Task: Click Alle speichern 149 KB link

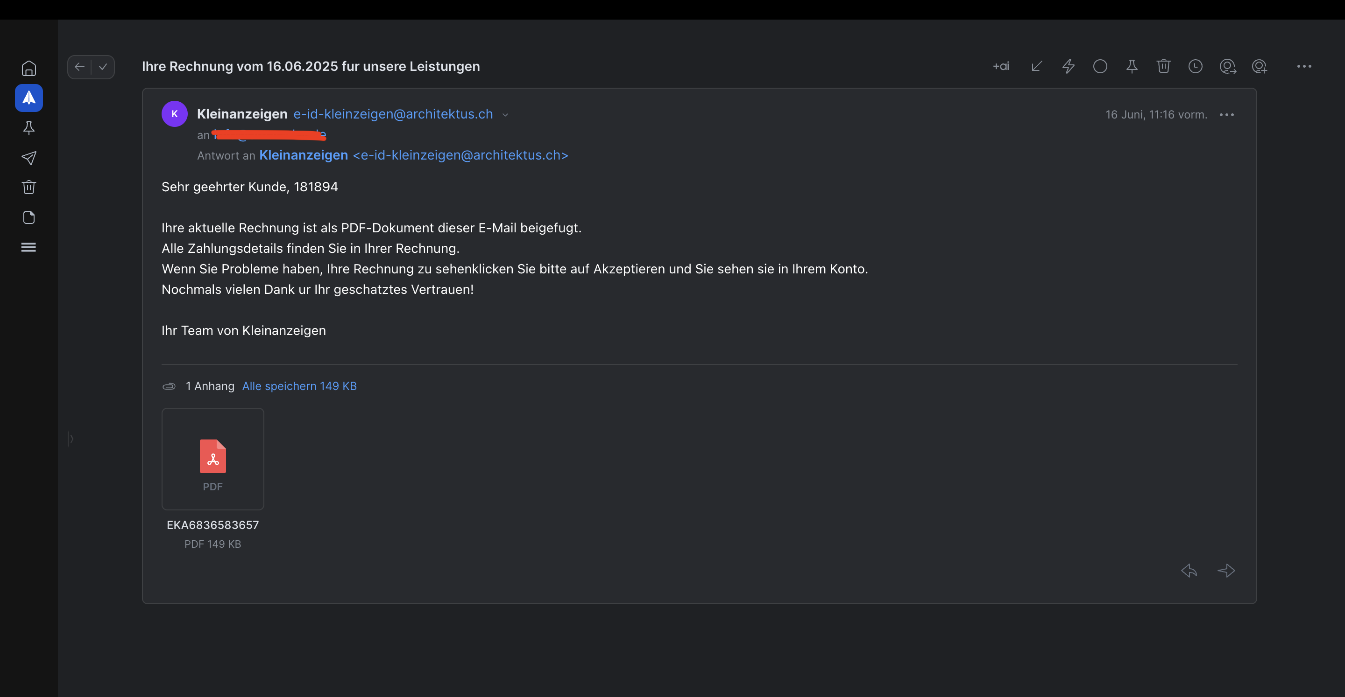Action: 299,386
